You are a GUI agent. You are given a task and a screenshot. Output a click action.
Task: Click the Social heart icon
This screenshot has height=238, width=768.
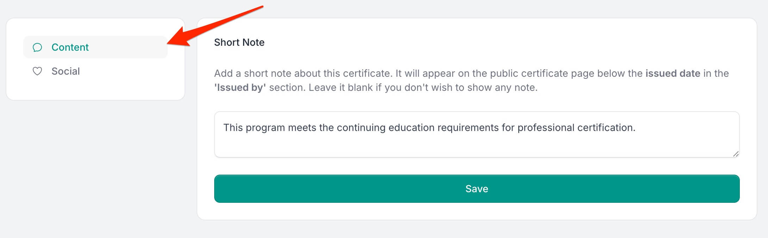pyautogui.click(x=37, y=71)
